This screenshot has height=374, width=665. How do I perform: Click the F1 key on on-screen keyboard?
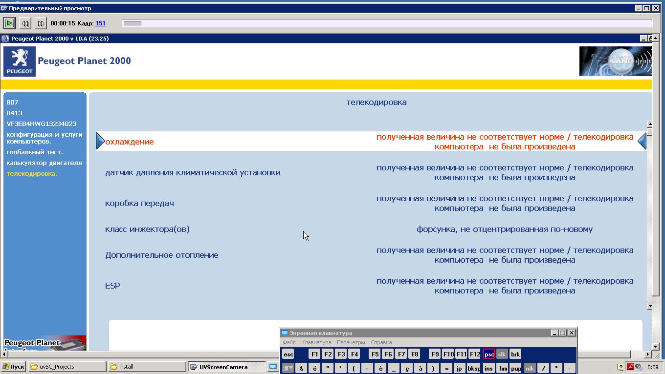(314, 354)
